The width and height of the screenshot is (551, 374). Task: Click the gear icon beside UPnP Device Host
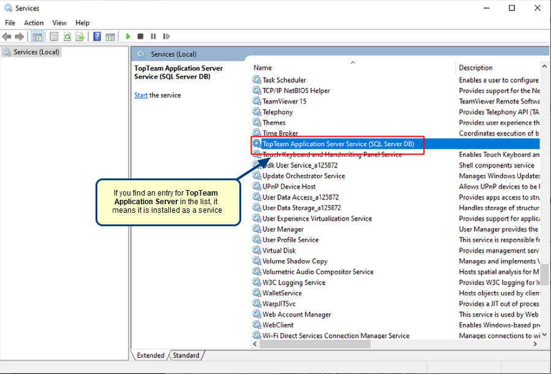pos(257,186)
